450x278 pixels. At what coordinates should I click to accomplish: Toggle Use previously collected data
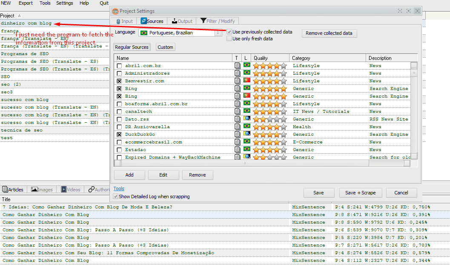(229, 32)
